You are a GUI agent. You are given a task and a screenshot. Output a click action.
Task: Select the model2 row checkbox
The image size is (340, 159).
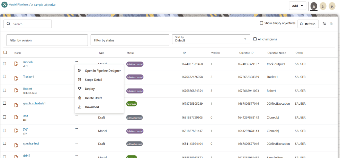click(x=5, y=63)
